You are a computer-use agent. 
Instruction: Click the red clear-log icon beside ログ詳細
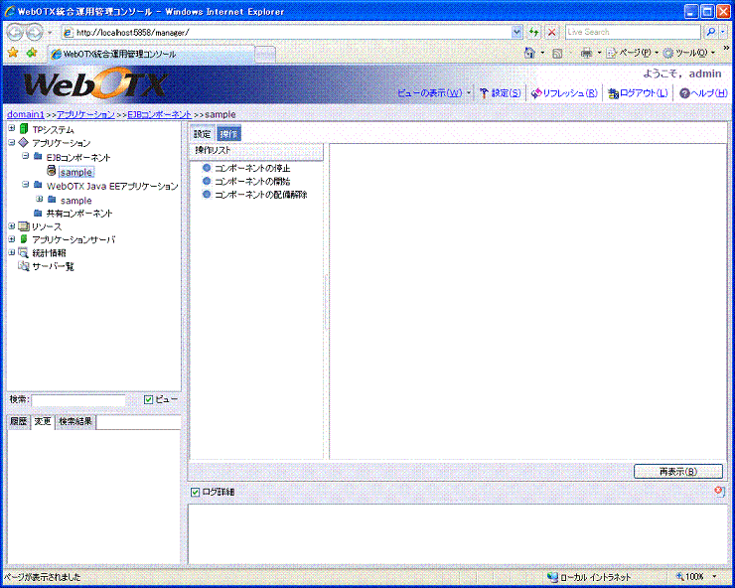(719, 492)
